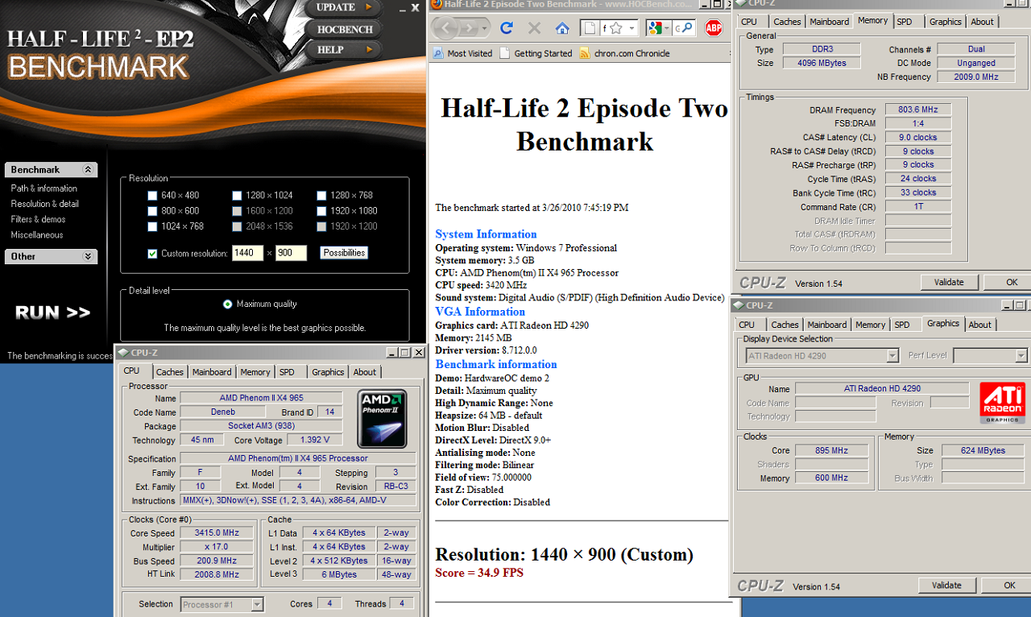Click the Google search engine icon
1031x617 pixels.
655,28
